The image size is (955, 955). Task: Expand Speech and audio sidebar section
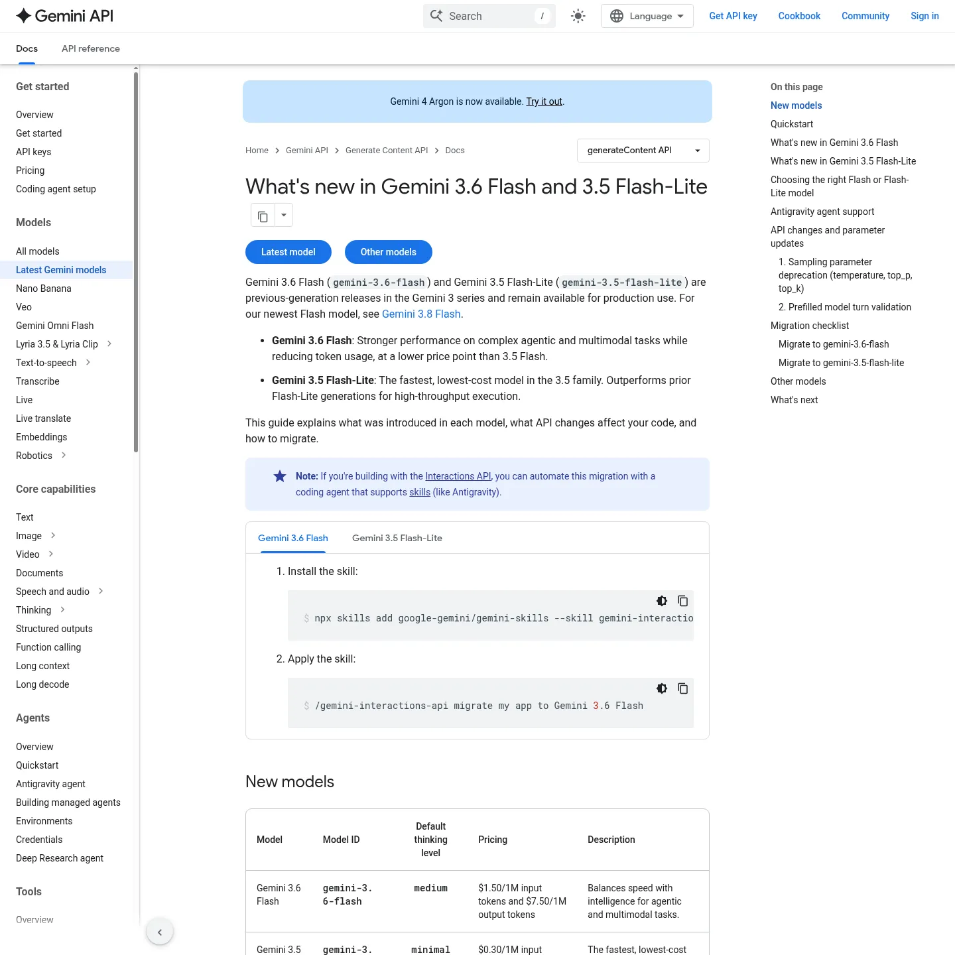[101, 592]
